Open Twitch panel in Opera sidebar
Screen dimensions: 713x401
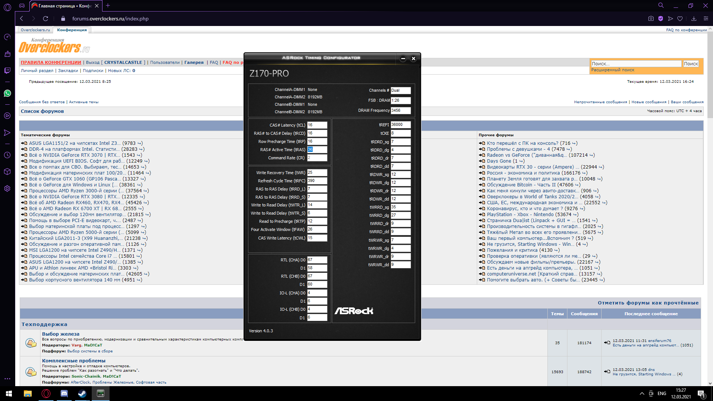pos(7,71)
